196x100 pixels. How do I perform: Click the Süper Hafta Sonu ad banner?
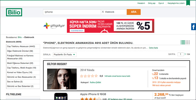click(110, 26)
